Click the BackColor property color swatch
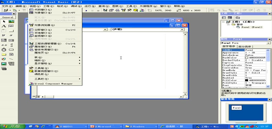Image resolution: width=272 pixels, height=129 pixels. tap(247, 57)
